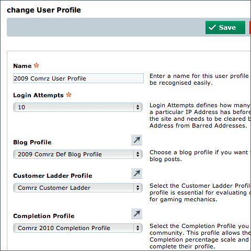This screenshot has height=251, width=251.
Task: Open the Completion Profile arrow icon
Action: coord(136,213)
